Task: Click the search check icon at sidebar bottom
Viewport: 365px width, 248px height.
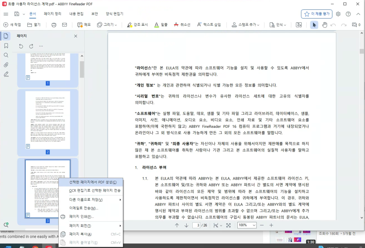Action: click(x=6, y=225)
